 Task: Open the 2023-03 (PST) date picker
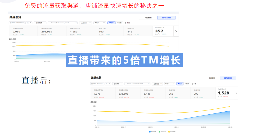point(97,84)
